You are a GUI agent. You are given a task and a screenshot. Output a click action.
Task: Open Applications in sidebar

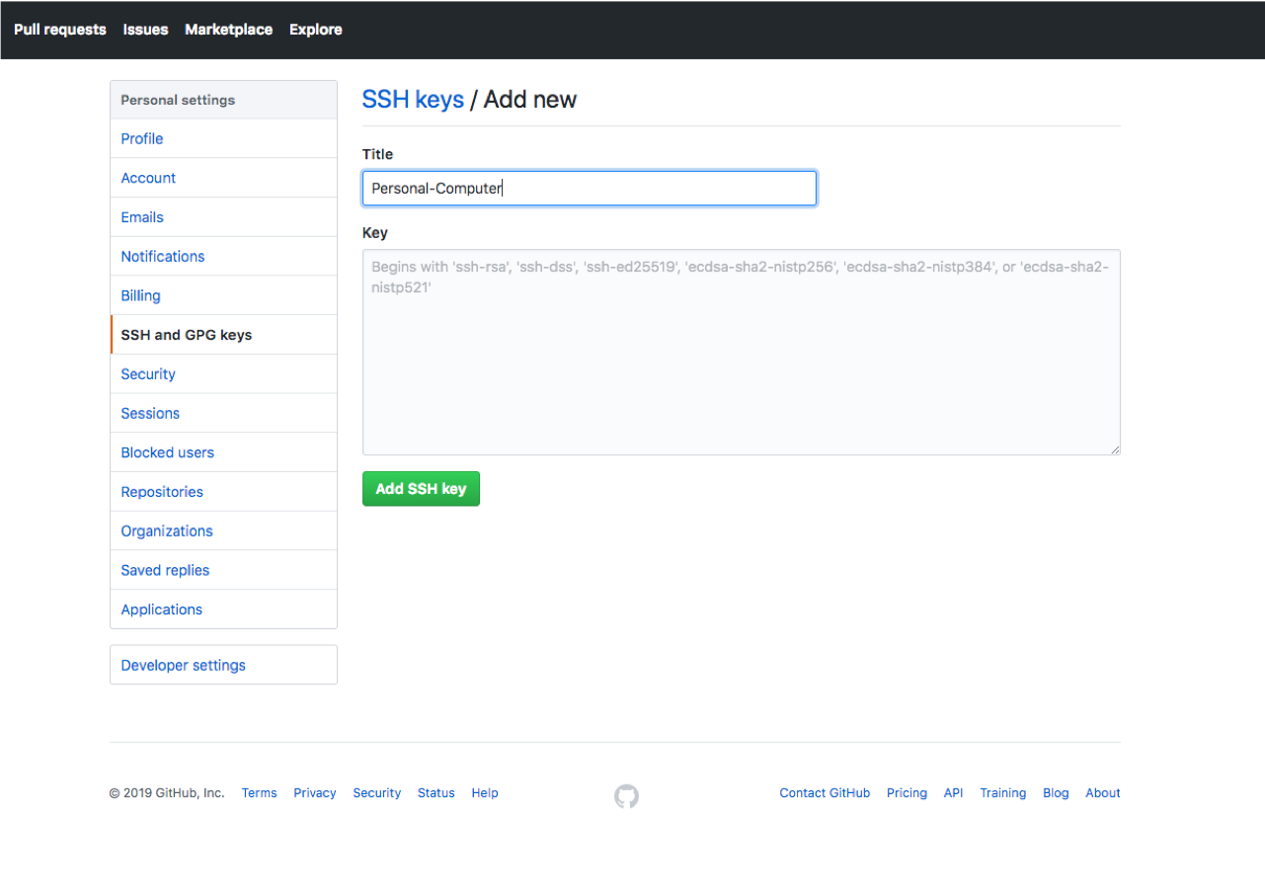(x=223, y=609)
